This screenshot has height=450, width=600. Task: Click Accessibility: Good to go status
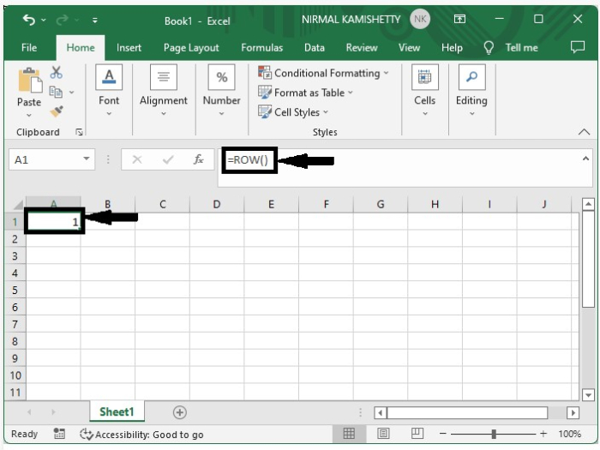141,435
